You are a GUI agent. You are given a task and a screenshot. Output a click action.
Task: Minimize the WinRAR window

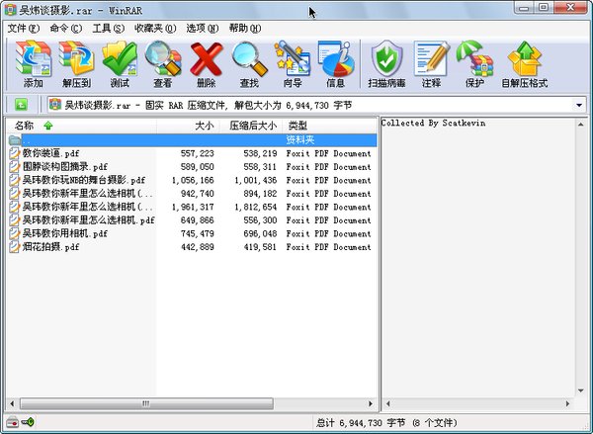click(524, 7)
